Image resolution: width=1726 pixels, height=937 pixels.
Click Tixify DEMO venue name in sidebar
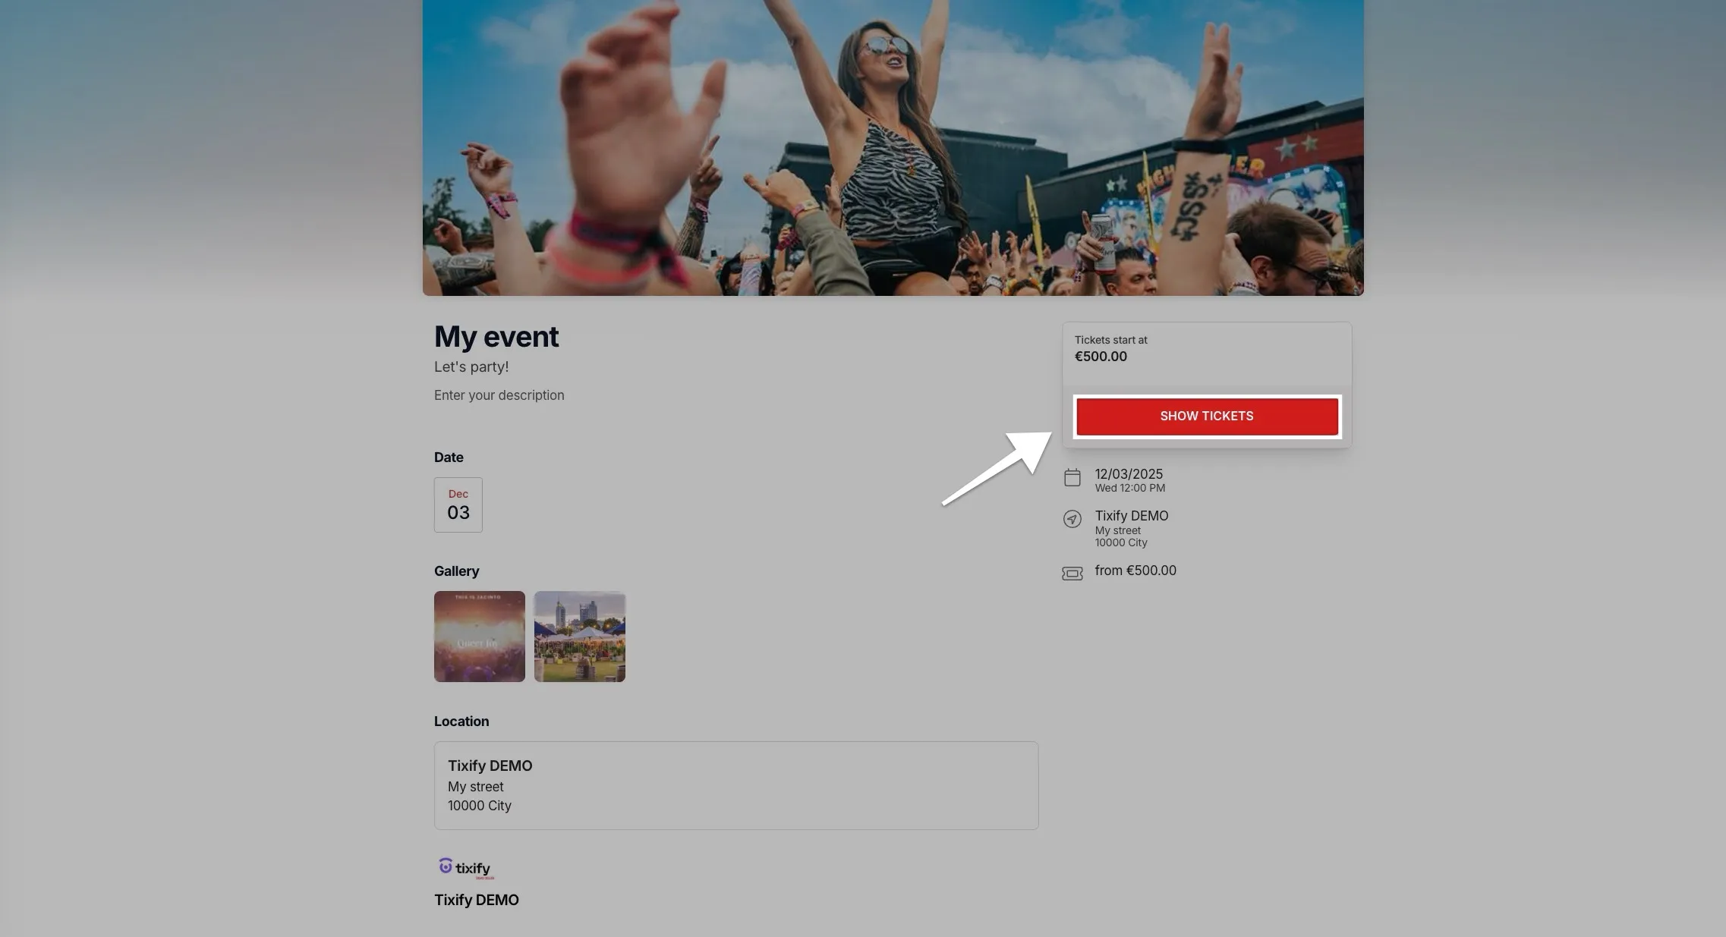[1132, 516]
